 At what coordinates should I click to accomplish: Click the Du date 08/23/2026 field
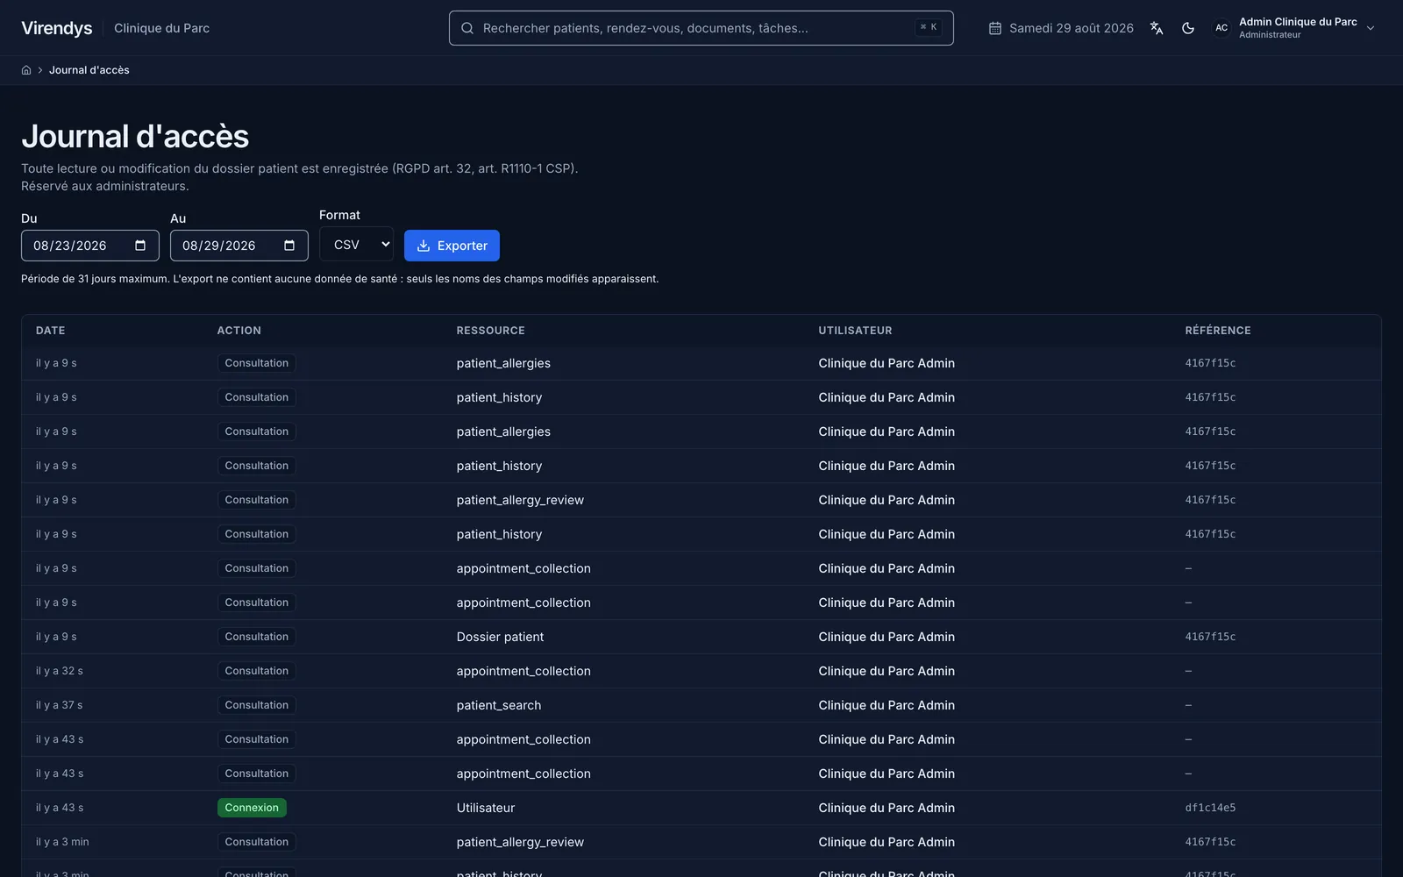tap(90, 246)
